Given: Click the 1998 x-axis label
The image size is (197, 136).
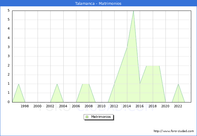Looking at the screenshot, I should tap(25, 106).
